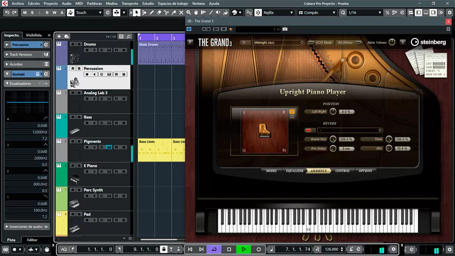
Task: Open the Archivo menu
Action: tap(18, 3)
